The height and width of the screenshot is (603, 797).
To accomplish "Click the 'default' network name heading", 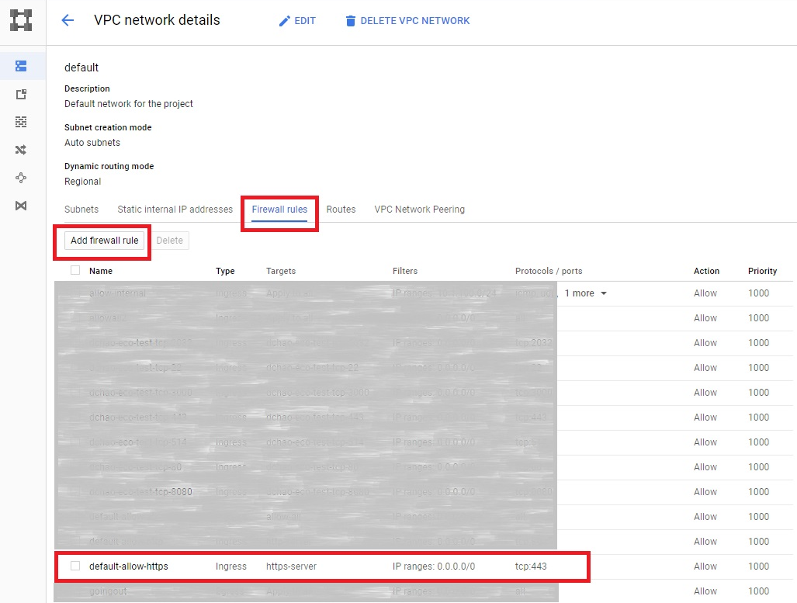I will pos(81,68).
